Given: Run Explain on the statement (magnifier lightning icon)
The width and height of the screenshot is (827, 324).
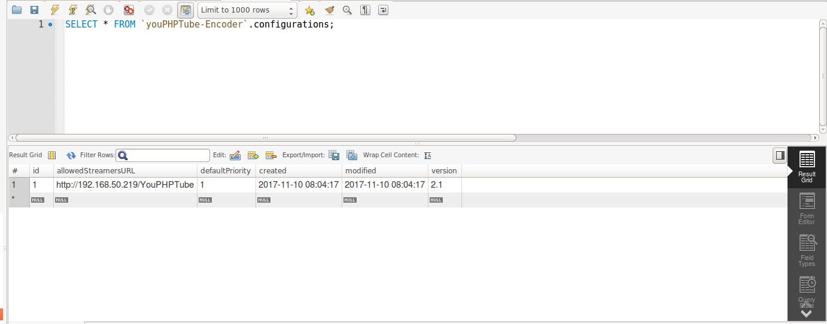Looking at the screenshot, I should (x=90, y=10).
